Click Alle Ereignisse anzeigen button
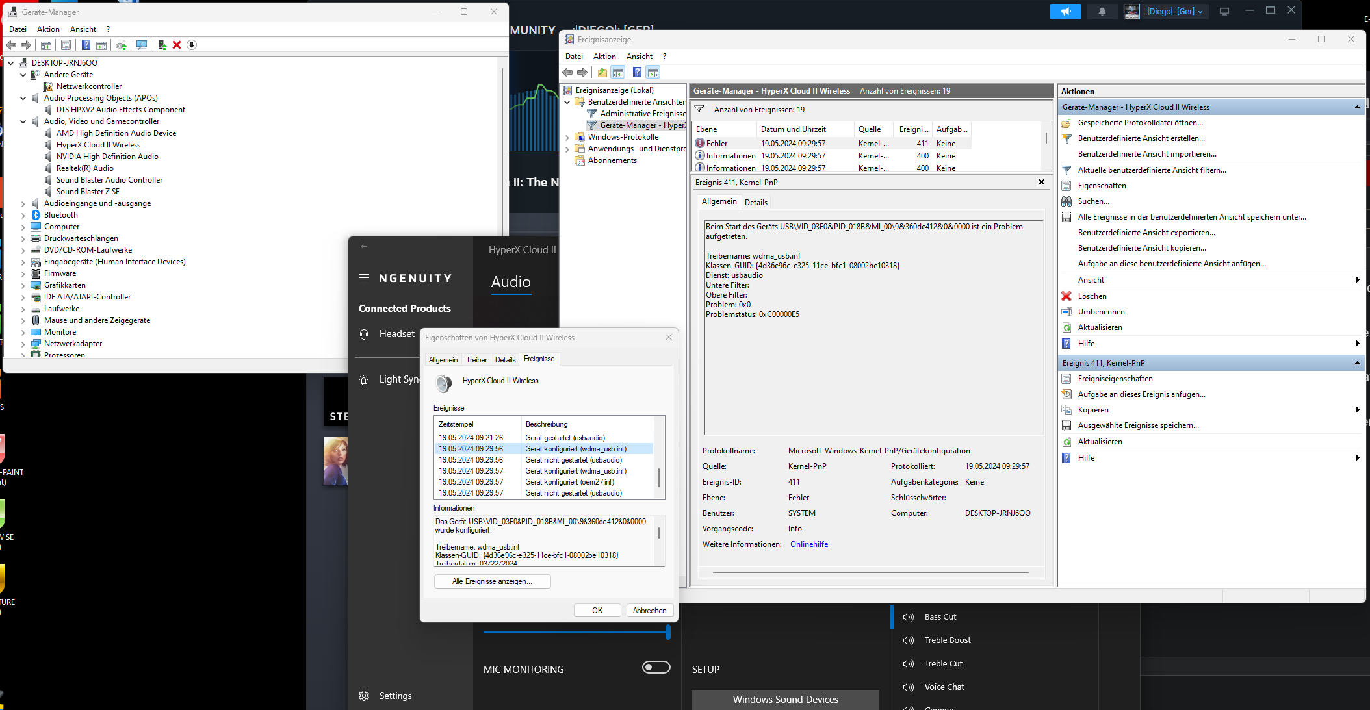This screenshot has width=1370, height=710. pos(492,581)
